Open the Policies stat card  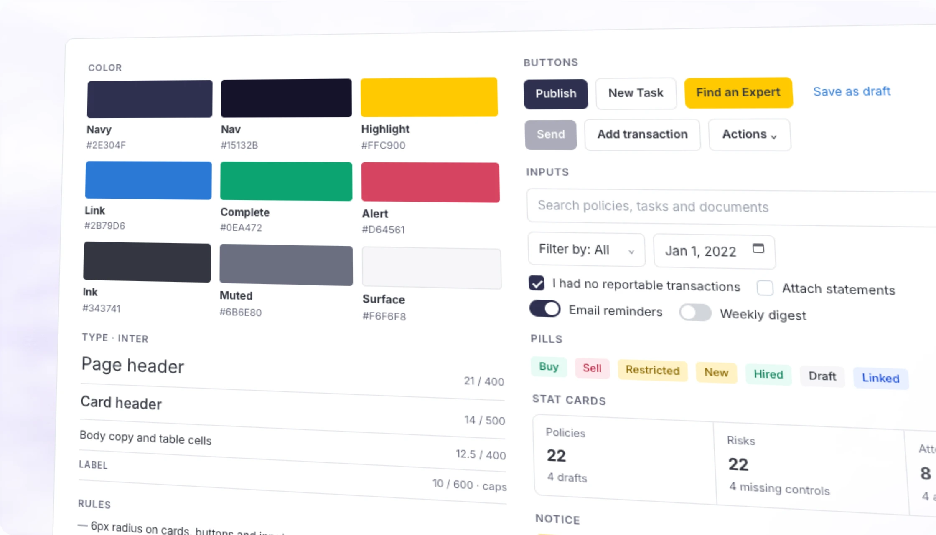(624, 458)
